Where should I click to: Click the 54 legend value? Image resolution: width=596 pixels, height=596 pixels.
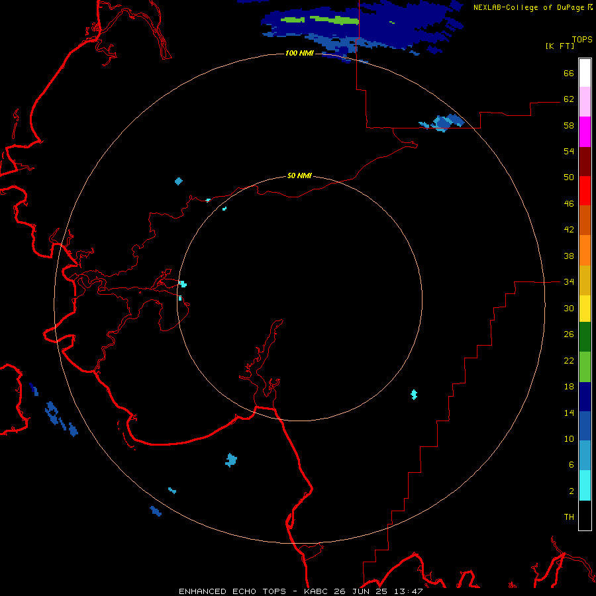pos(569,151)
